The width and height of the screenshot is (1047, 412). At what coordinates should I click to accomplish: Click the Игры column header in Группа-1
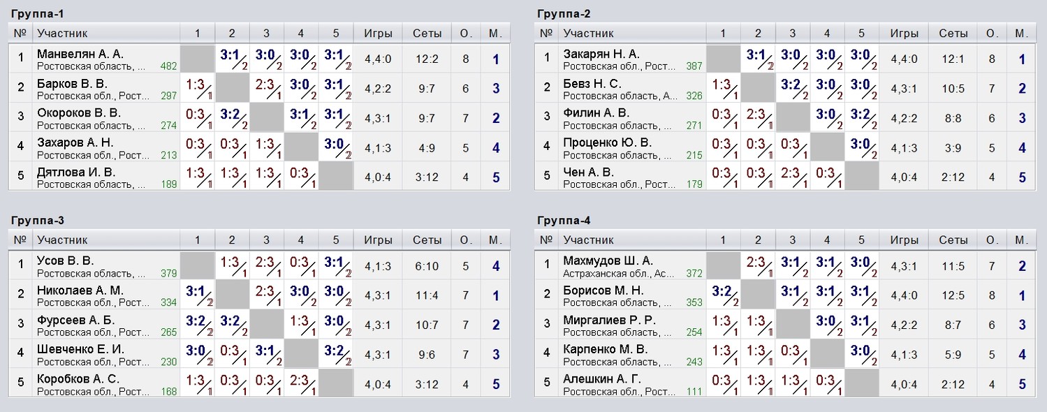pos(378,33)
